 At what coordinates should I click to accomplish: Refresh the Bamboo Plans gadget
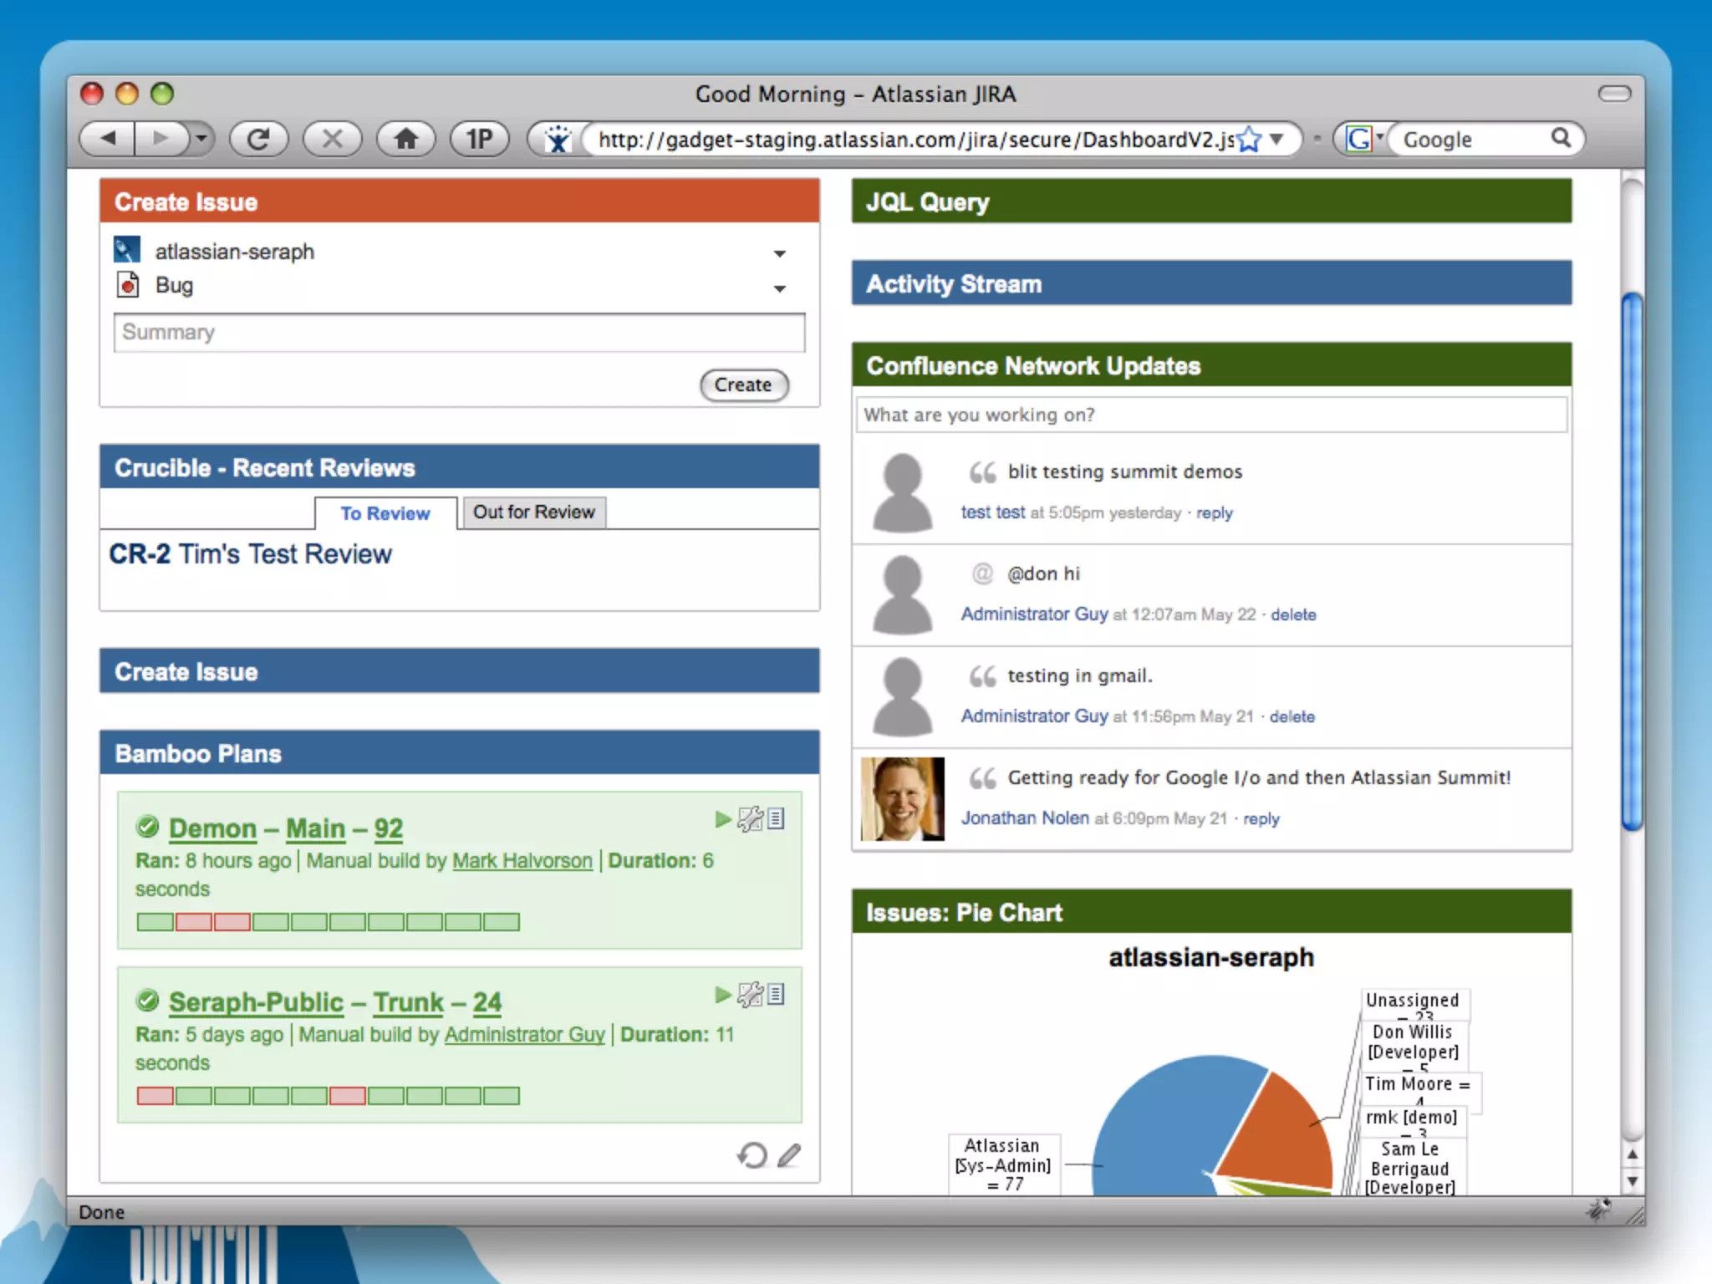point(752,1155)
